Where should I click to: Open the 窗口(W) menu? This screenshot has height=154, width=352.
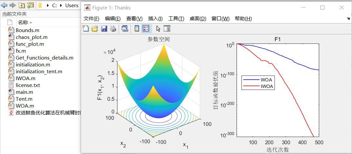(x=220, y=19)
